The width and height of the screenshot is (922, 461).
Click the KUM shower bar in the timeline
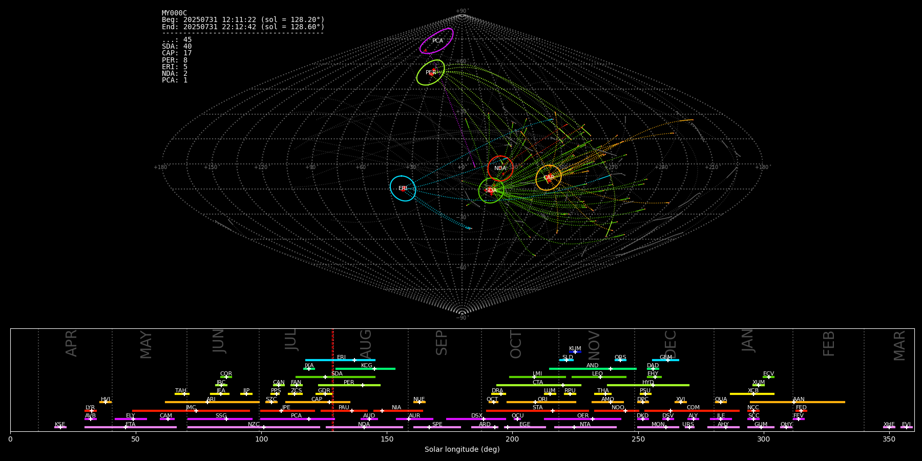point(575,352)
